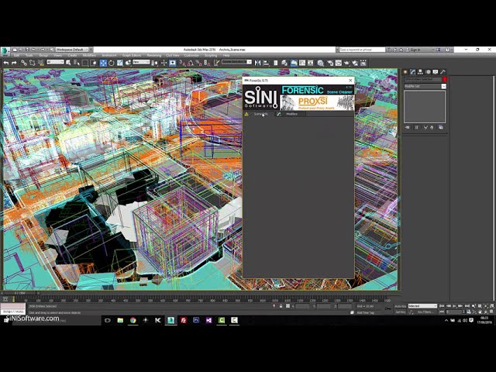
Task: Open the Motion command panel tab
Action: 428,72
